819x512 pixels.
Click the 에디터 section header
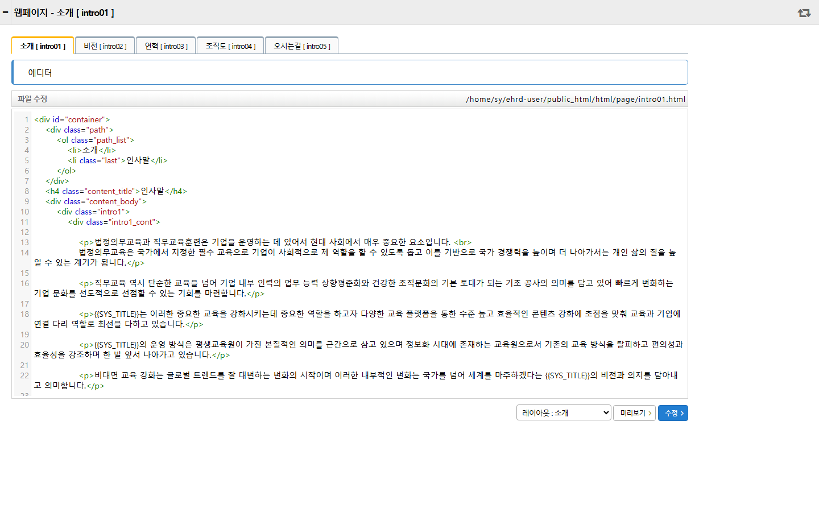pos(350,72)
